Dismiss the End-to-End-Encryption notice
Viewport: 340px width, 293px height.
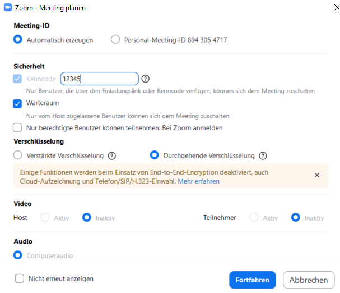point(317,175)
